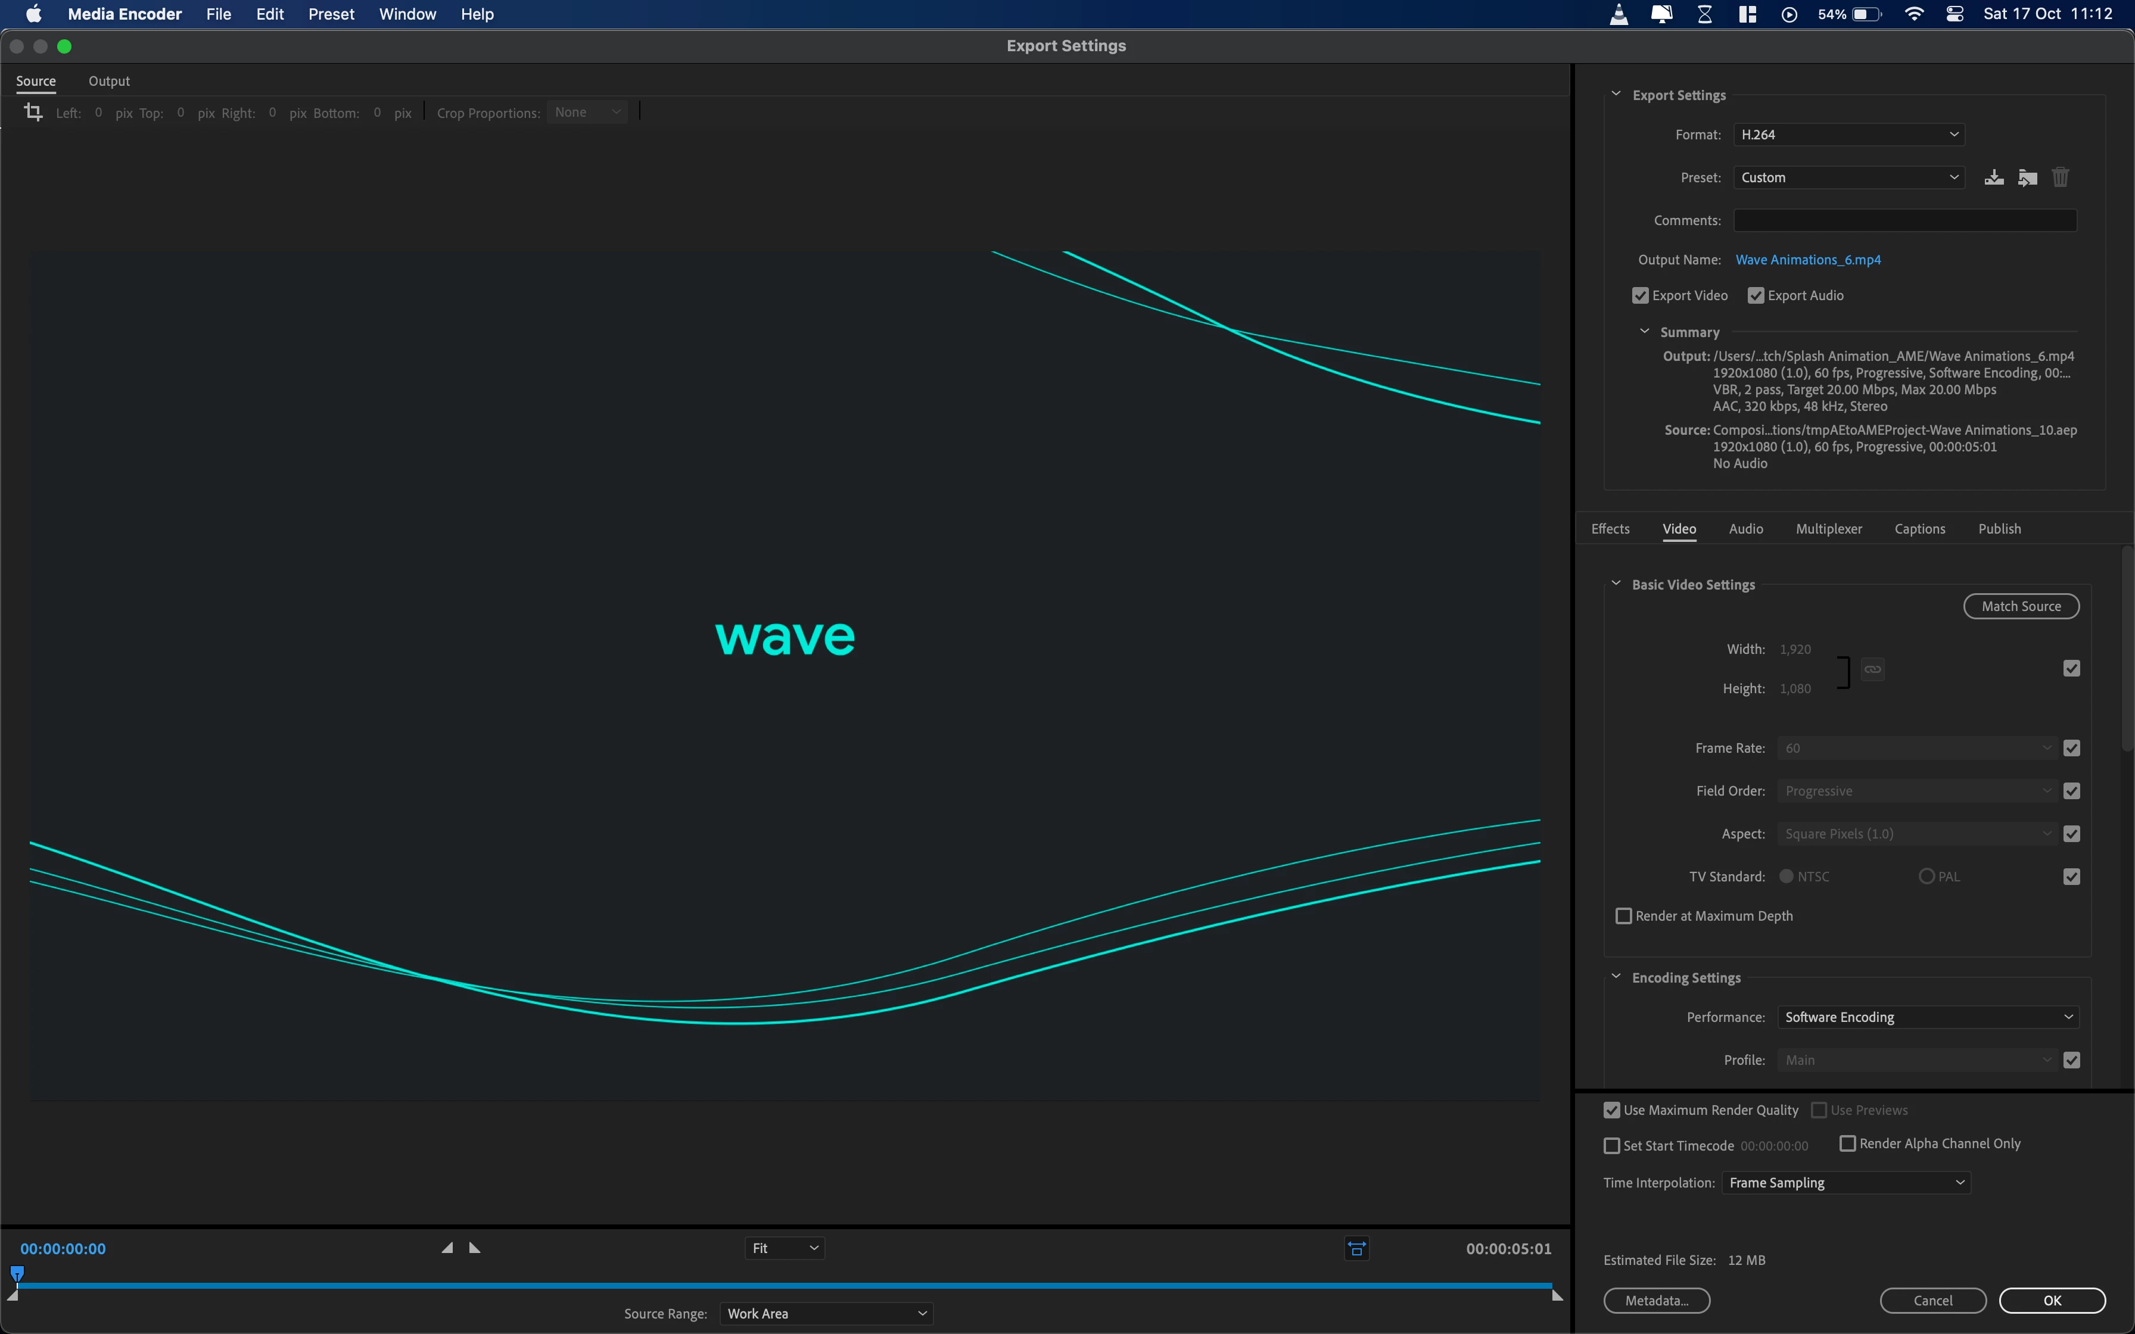Switch to the Audio tab
The height and width of the screenshot is (1334, 2135).
click(x=1745, y=528)
